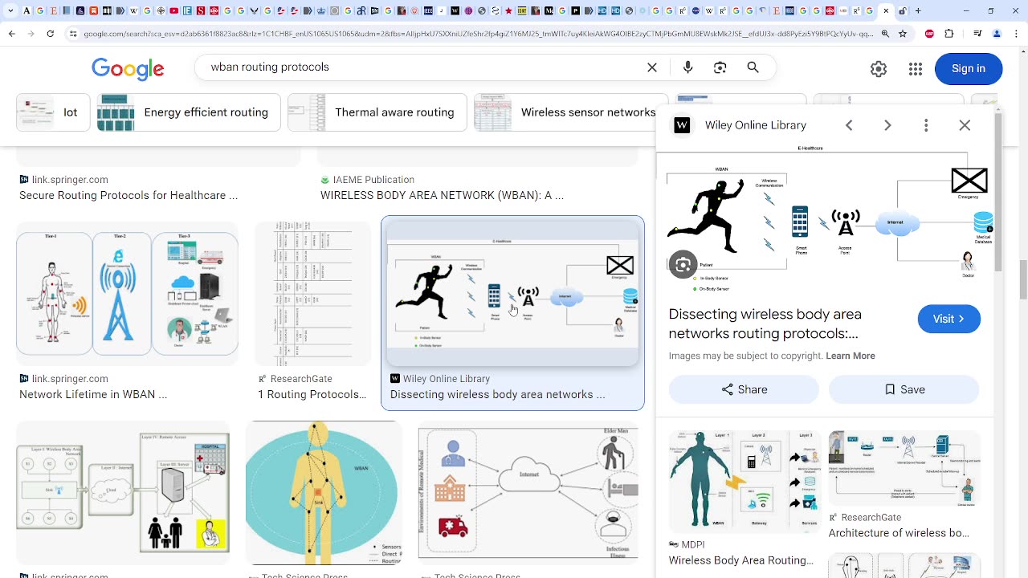Open the Chrome three-dot menu
The width and height of the screenshot is (1028, 578).
click(1015, 34)
